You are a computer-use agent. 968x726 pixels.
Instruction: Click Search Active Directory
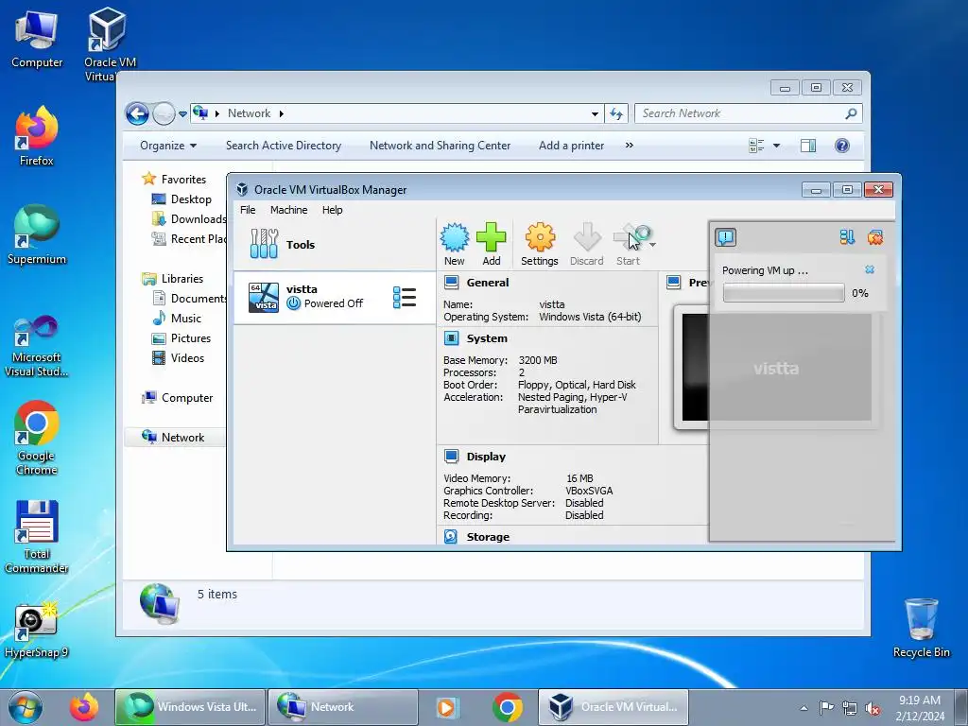tap(284, 146)
